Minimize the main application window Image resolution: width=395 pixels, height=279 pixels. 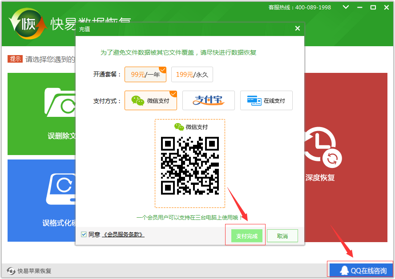click(x=360, y=8)
